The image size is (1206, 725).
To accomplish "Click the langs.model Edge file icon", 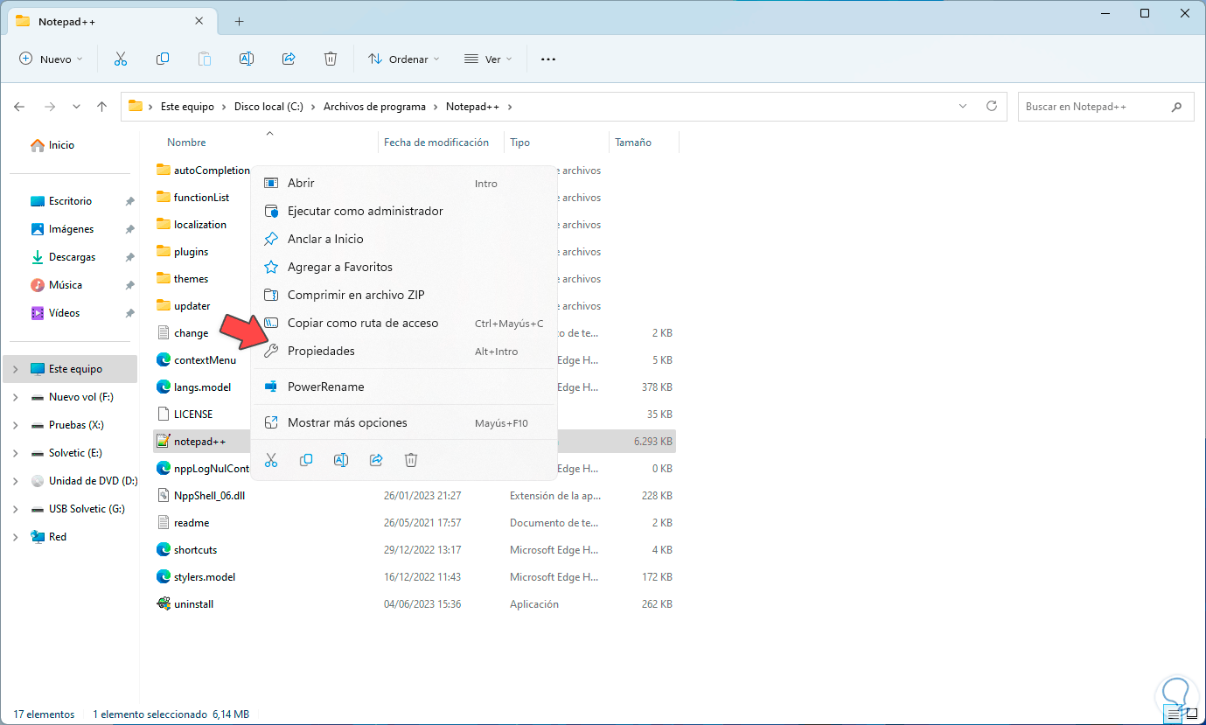I will (x=163, y=387).
